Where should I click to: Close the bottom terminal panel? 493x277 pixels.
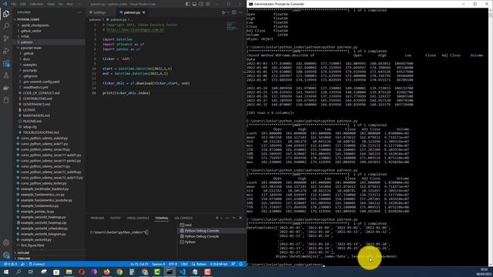pos(240,218)
